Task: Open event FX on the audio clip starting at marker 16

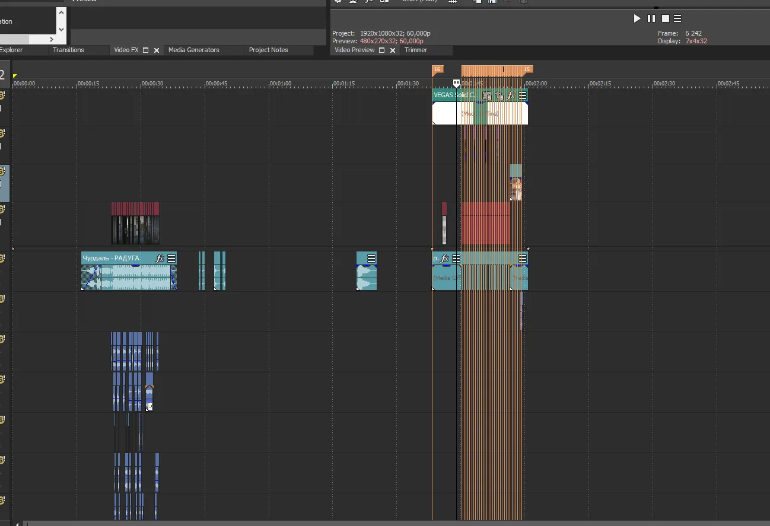Action: point(444,258)
